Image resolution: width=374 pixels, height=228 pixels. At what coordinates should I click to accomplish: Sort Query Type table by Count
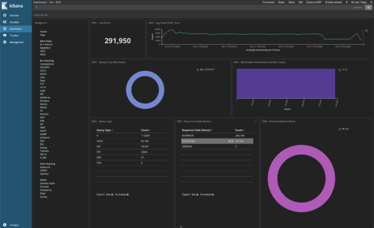click(145, 131)
